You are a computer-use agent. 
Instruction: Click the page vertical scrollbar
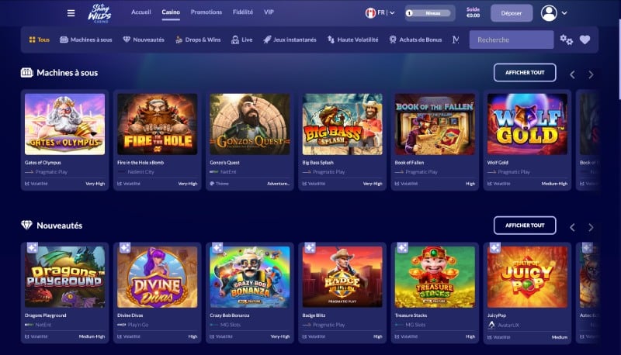[x=619, y=60]
